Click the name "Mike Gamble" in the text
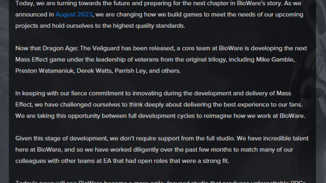The width and height of the screenshot is (326, 183). pos(275,60)
